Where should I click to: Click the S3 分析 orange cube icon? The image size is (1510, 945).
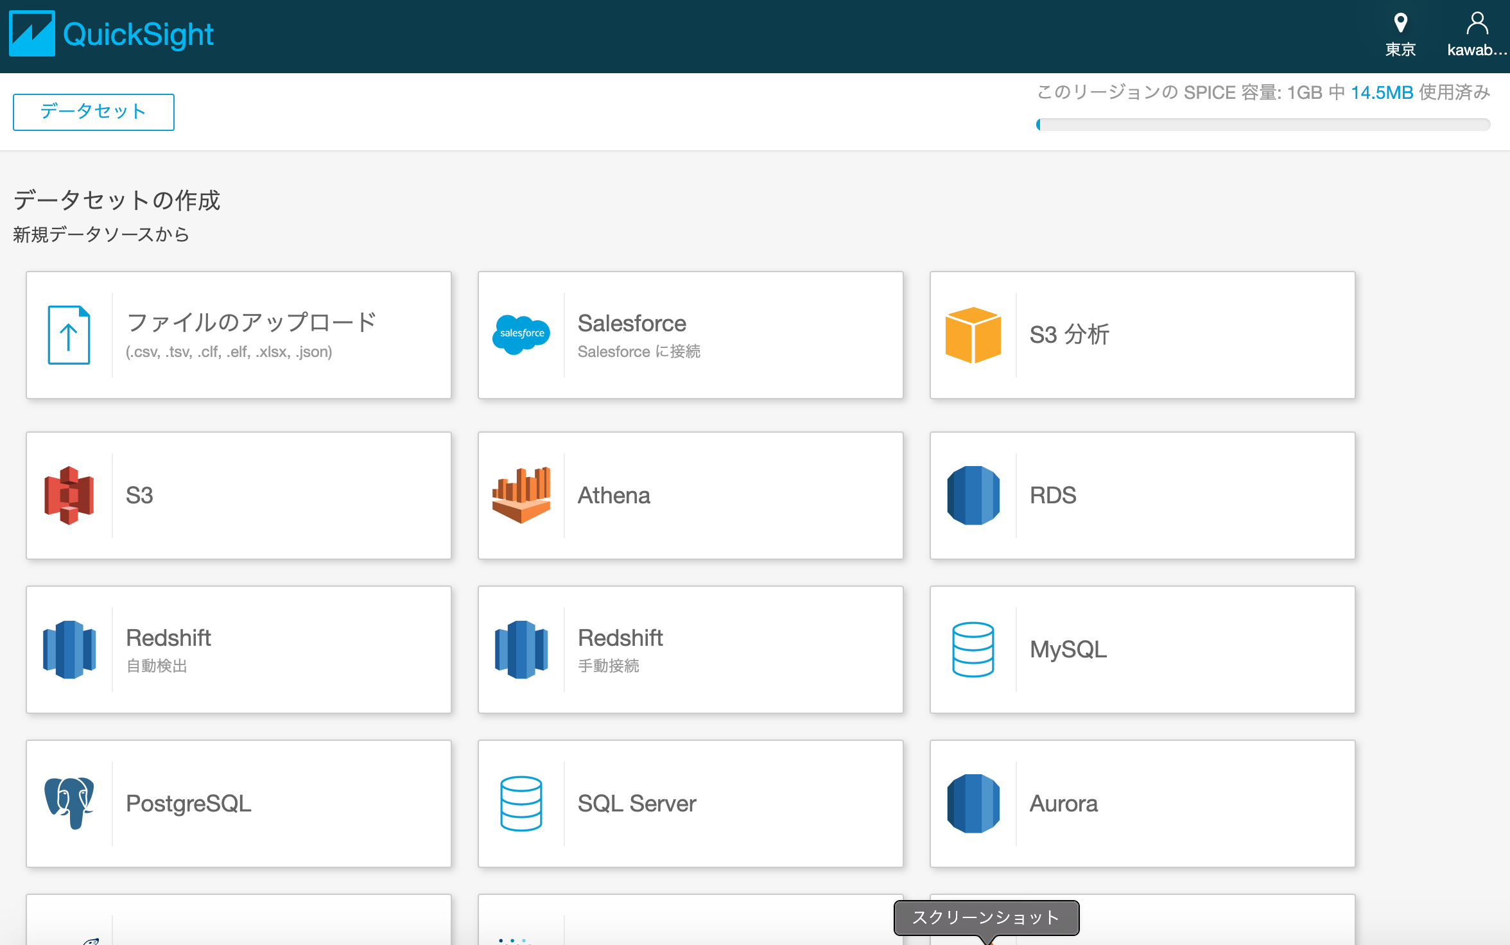tap(973, 334)
